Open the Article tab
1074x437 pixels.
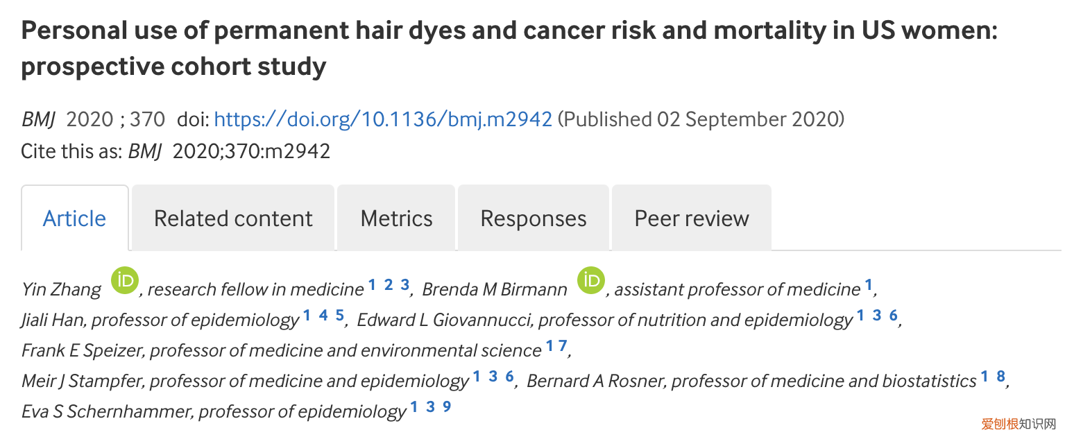74,218
